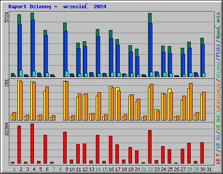This screenshot has height=174, width=223.
Task: Select the yellow bar for day 9
Action: click(64, 100)
